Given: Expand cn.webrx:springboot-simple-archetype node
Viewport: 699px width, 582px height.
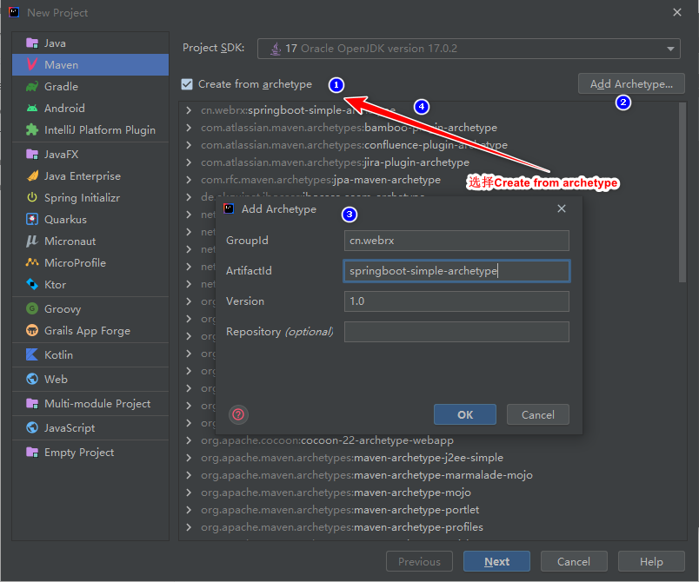Looking at the screenshot, I should tap(189, 110).
